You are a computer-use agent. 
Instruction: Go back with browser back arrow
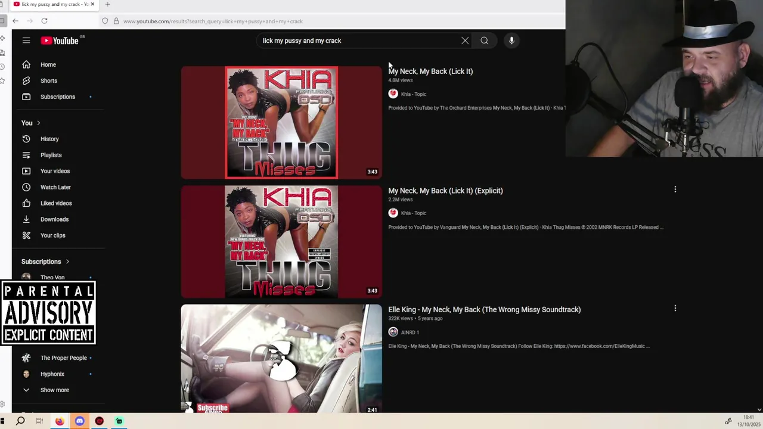point(15,21)
